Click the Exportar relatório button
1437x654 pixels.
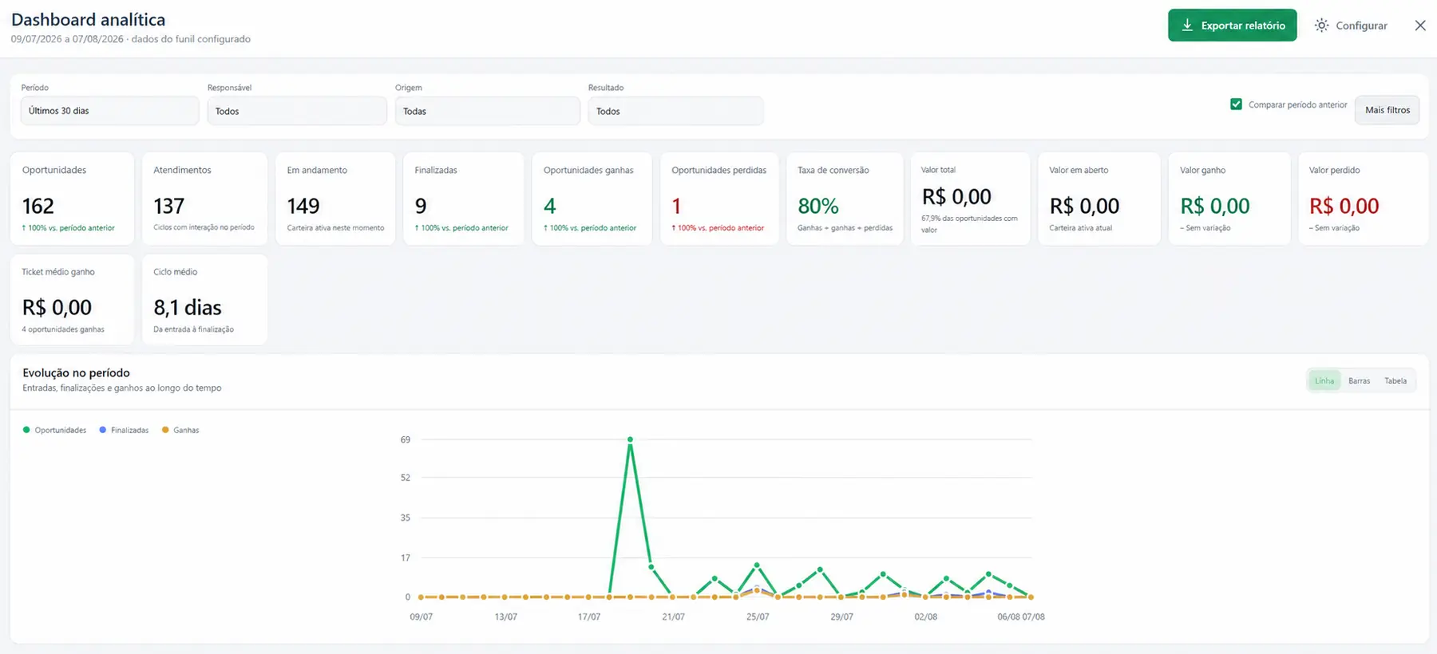1233,26
